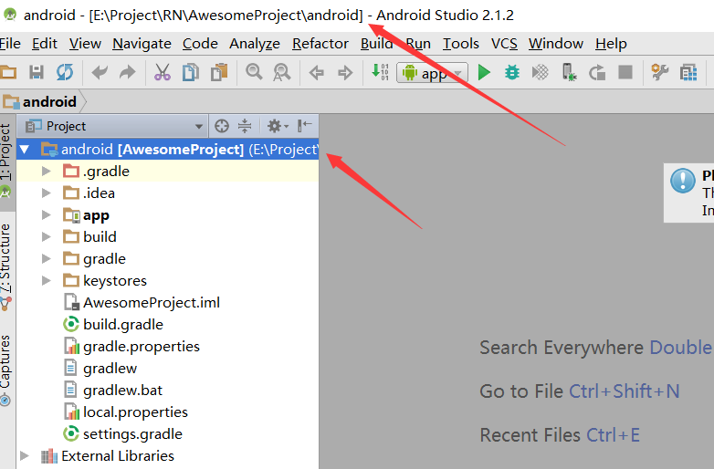Hide the Project panel with arrow icon
The height and width of the screenshot is (469, 714).
pyautogui.click(x=305, y=126)
